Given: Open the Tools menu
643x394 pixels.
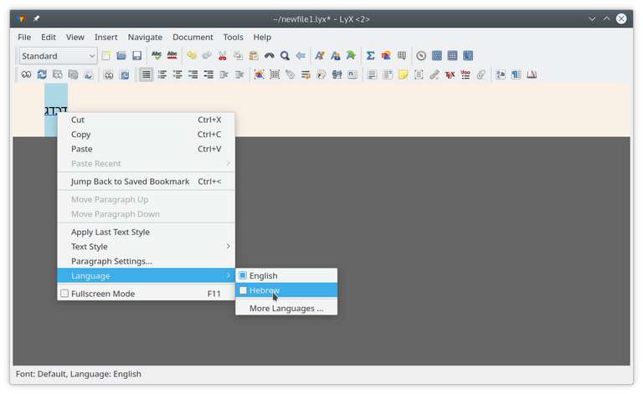Looking at the screenshot, I should point(233,38).
